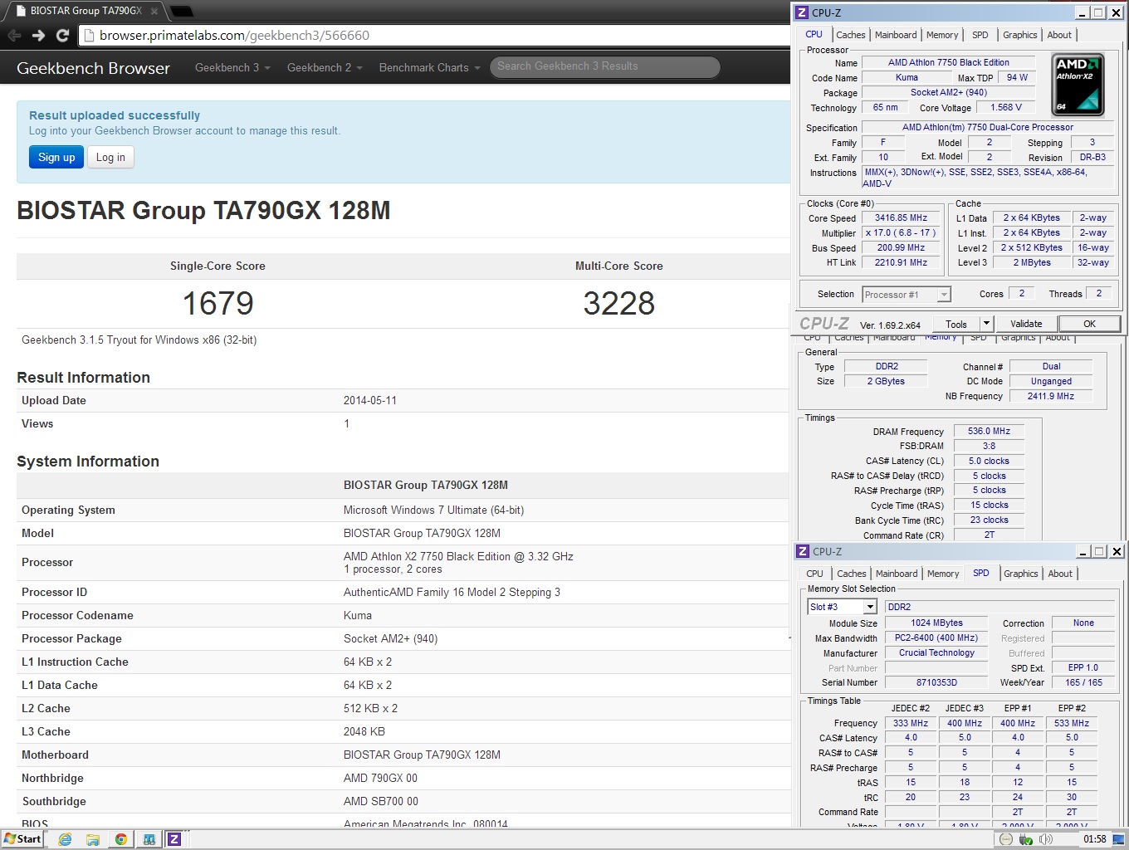This screenshot has height=850, width=1129.
Task: Click the CPU-Z Tools button
Action: (956, 324)
